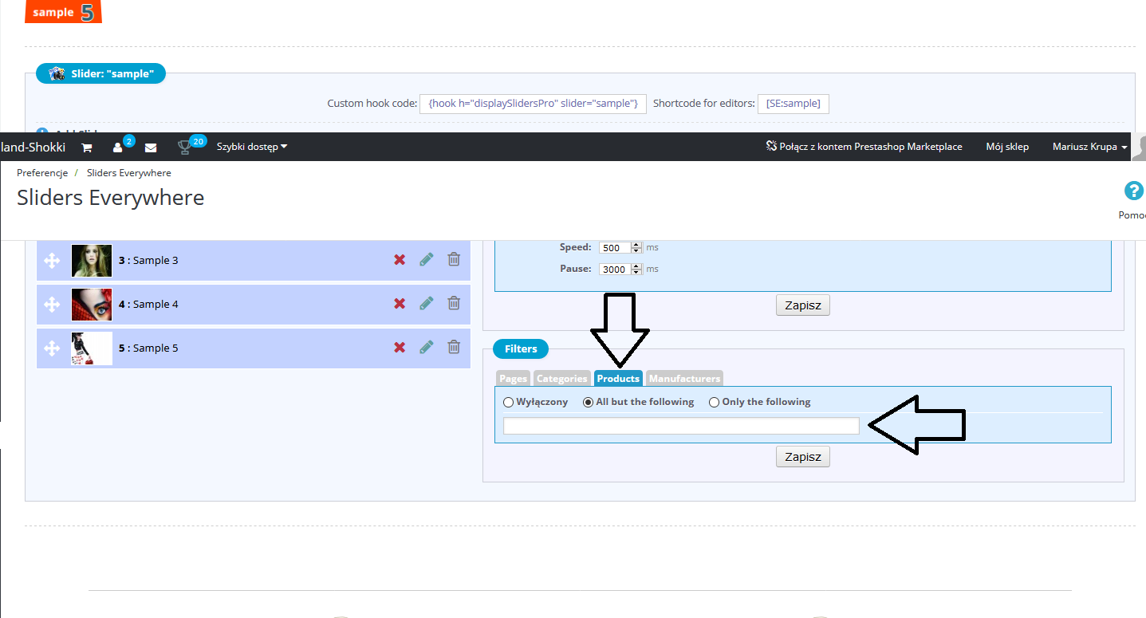Screen dimensions: 1146x618
Task: Click the "4 : Sample 4" label
Action: (148, 304)
